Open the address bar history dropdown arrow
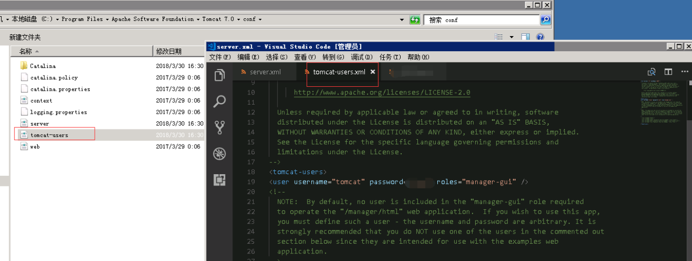The image size is (692, 261). (x=402, y=19)
